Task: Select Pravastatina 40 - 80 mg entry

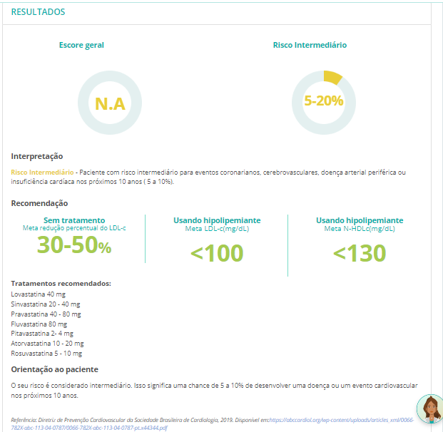Action: click(x=46, y=314)
